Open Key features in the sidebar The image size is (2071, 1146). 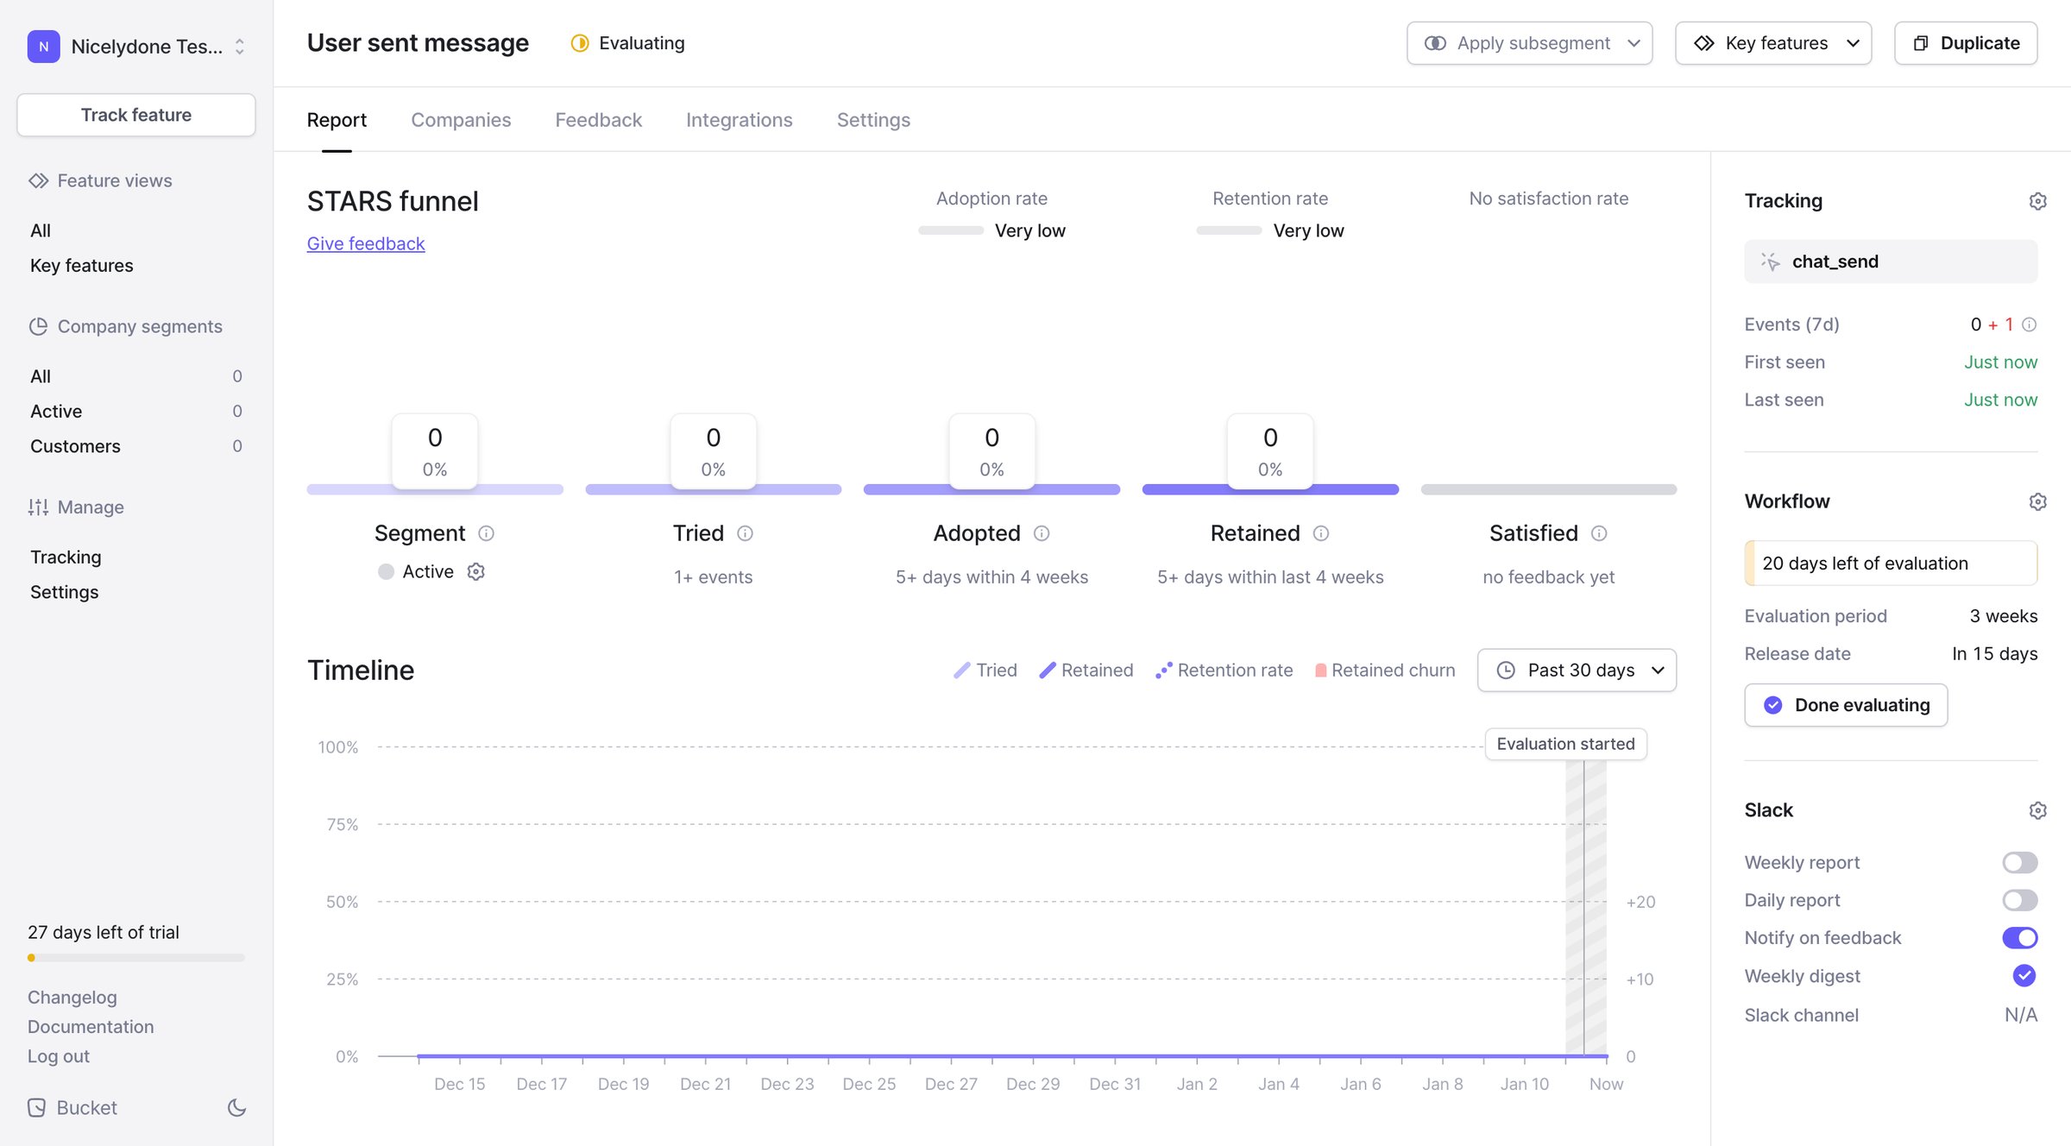[82, 266]
